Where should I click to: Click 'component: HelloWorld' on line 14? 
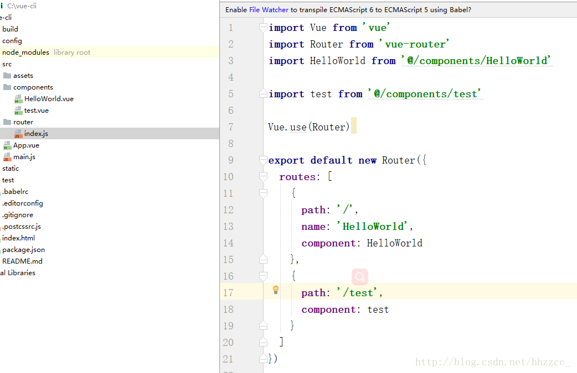point(362,243)
